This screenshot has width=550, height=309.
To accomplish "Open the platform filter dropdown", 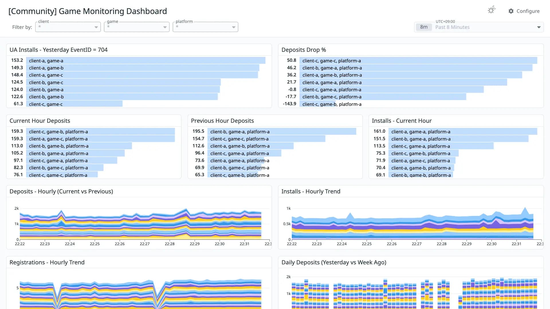I will tap(205, 27).
